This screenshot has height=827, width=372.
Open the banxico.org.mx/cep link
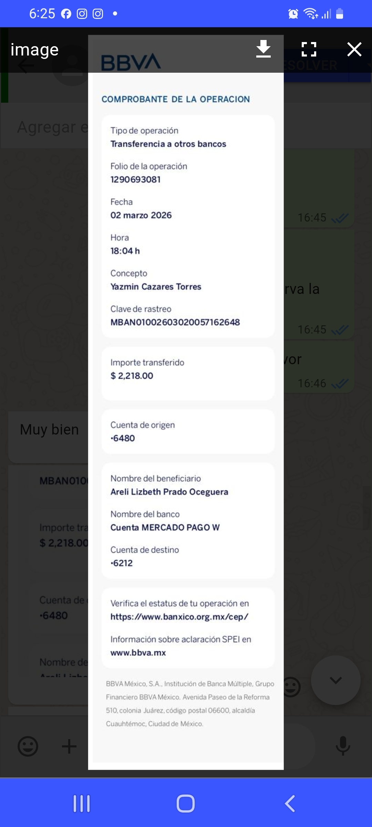click(x=179, y=617)
